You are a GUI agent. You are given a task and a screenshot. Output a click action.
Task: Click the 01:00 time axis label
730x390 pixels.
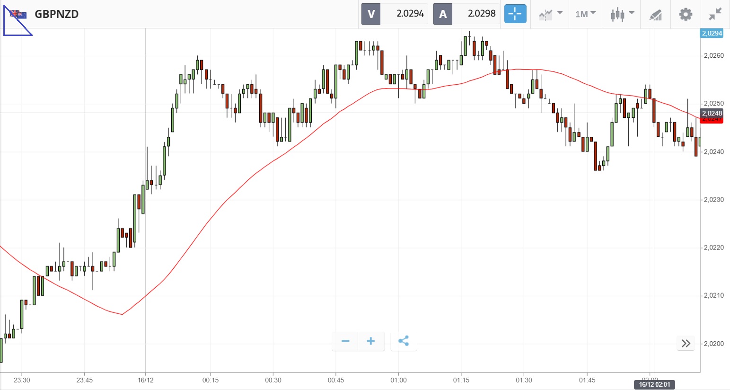tap(398, 380)
